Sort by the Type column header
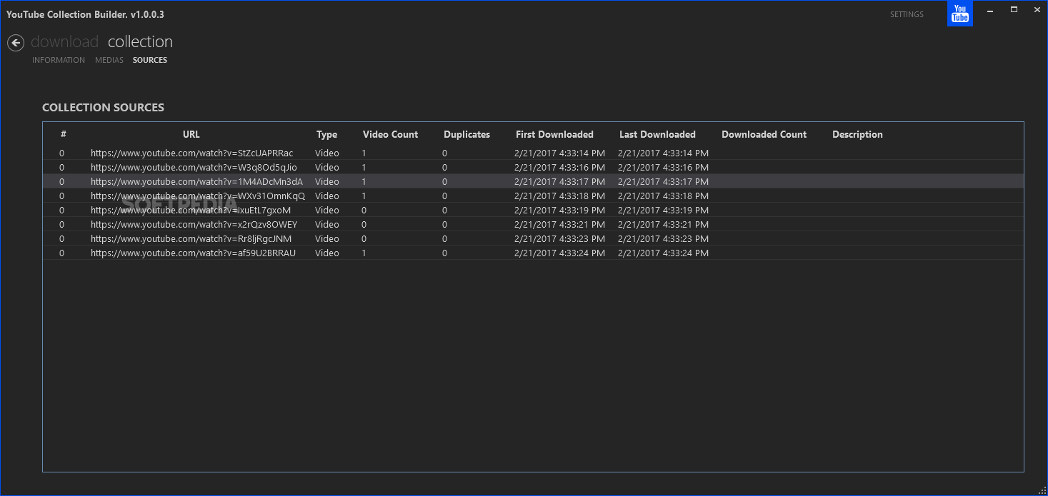Viewport: 1048px width, 496px height. [x=326, y=134]
